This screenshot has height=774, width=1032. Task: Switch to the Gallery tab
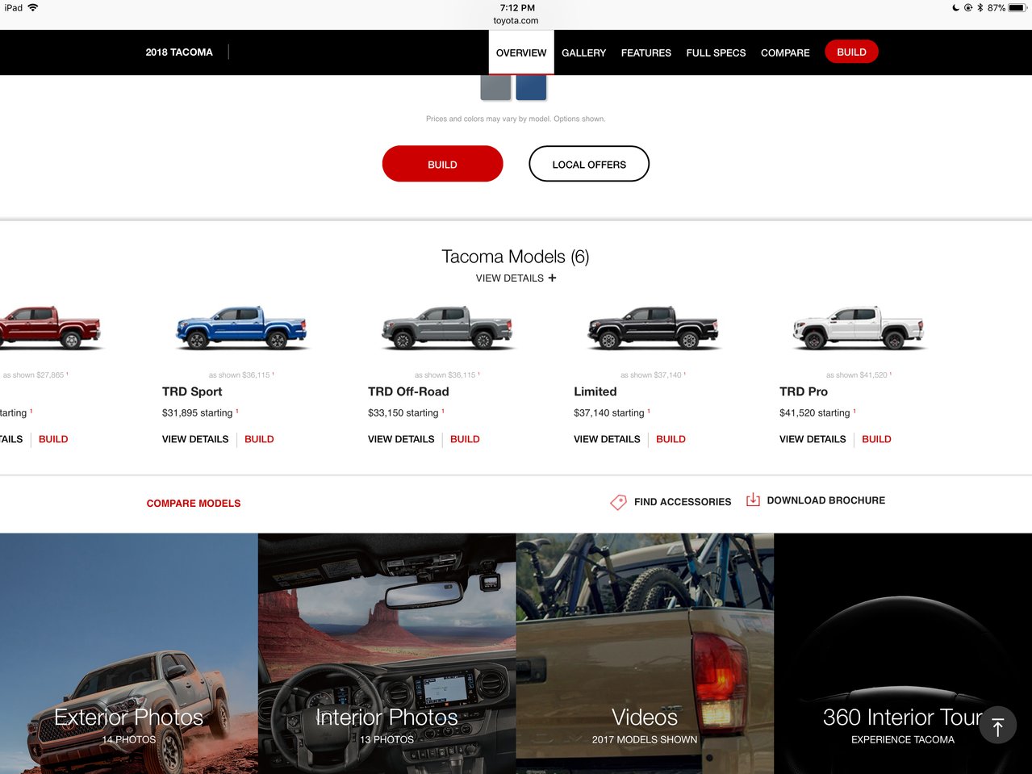click(584, 52)
